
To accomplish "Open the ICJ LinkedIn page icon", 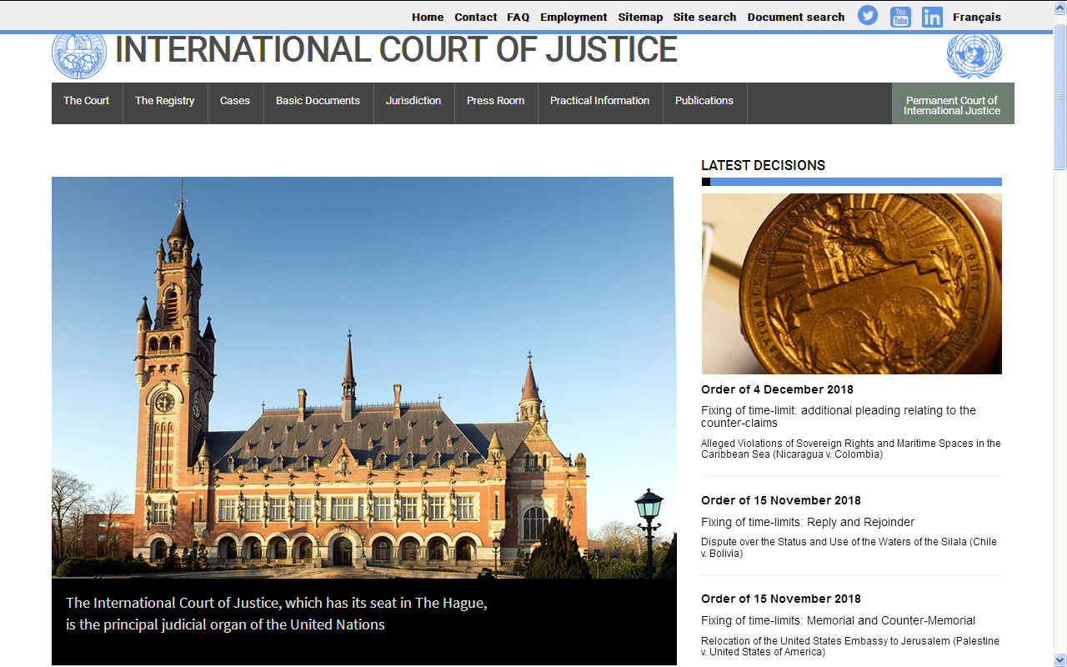I will [x=932, y=17].
